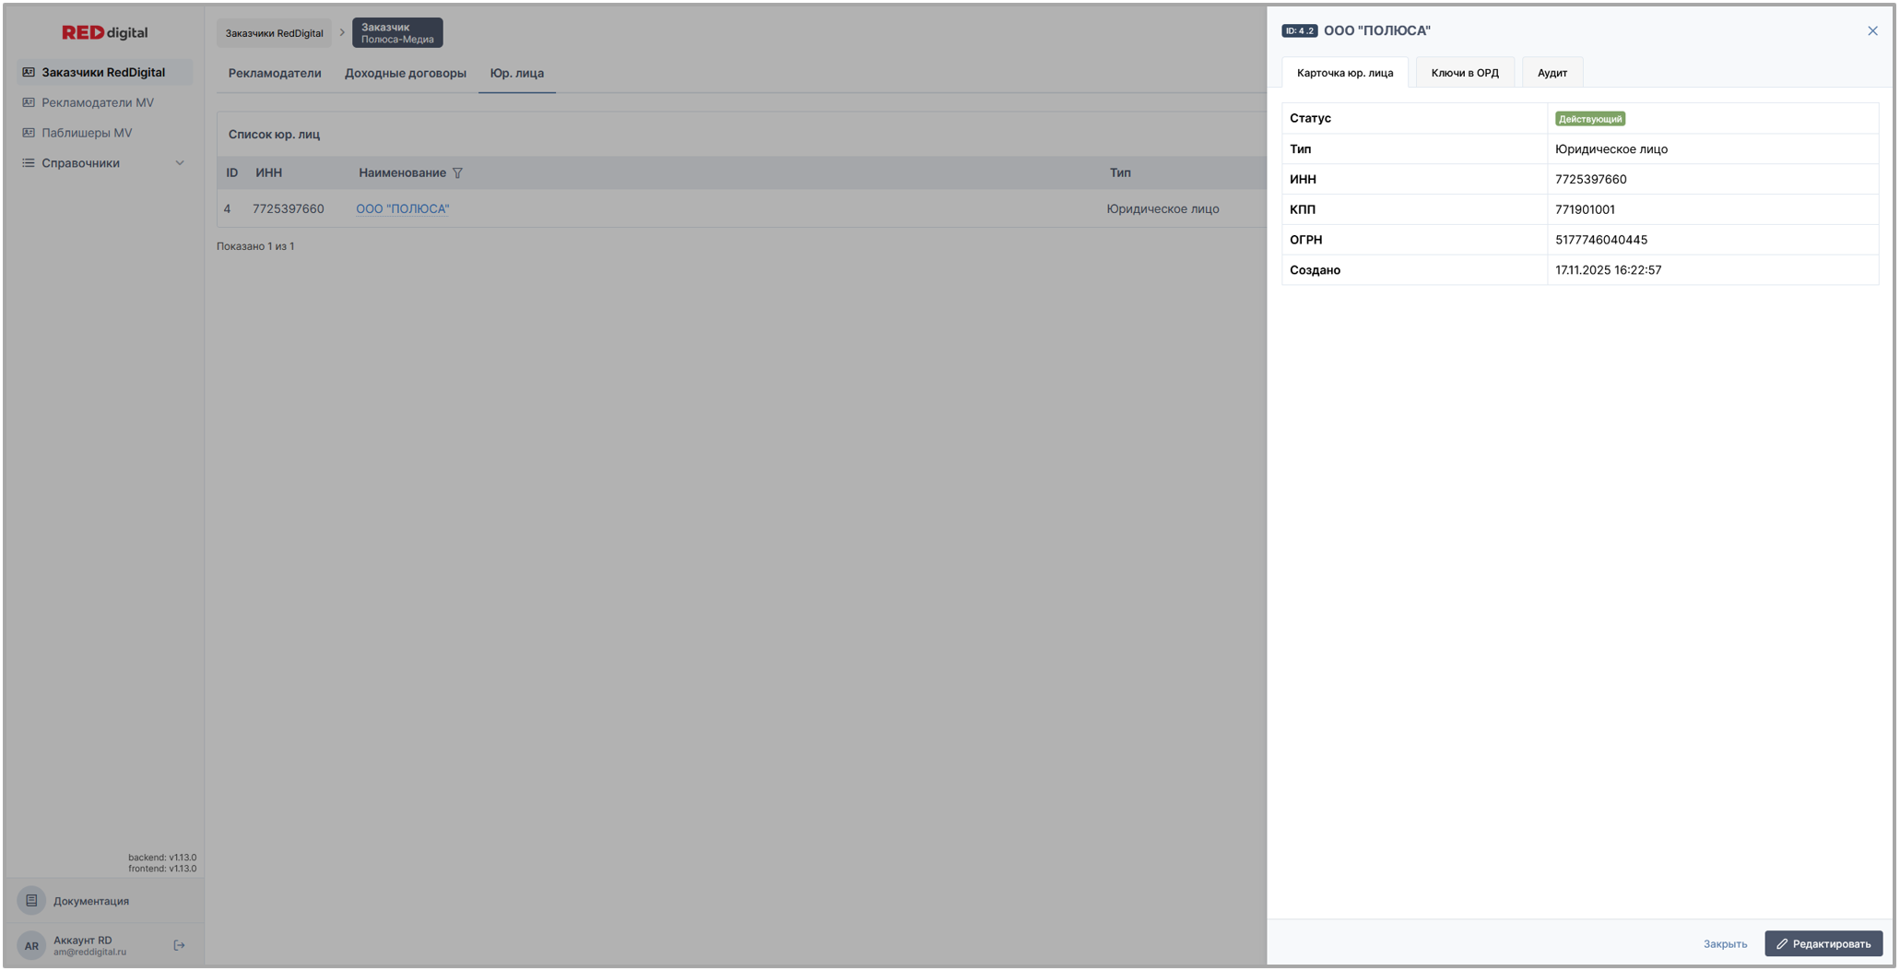Click the logout icon beside Аккаунт RD
Viewport: 1900px width, 971px height.
[180, 945]
